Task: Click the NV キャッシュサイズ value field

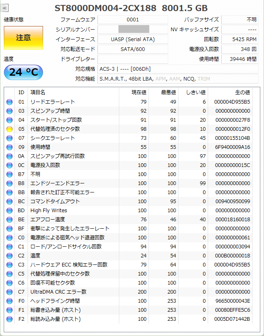Action: click(240, 30)
